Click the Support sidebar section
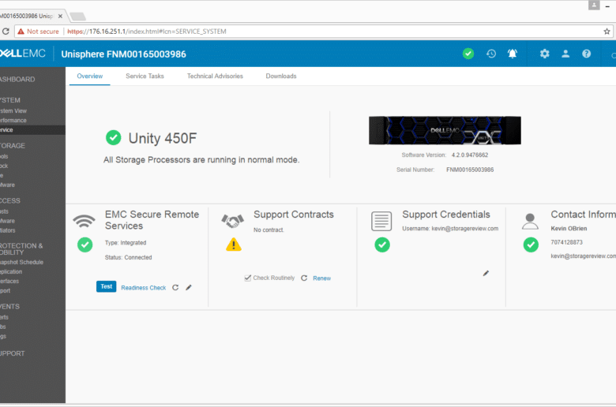Viewport: 616px width, 407px height. (12, 353)
